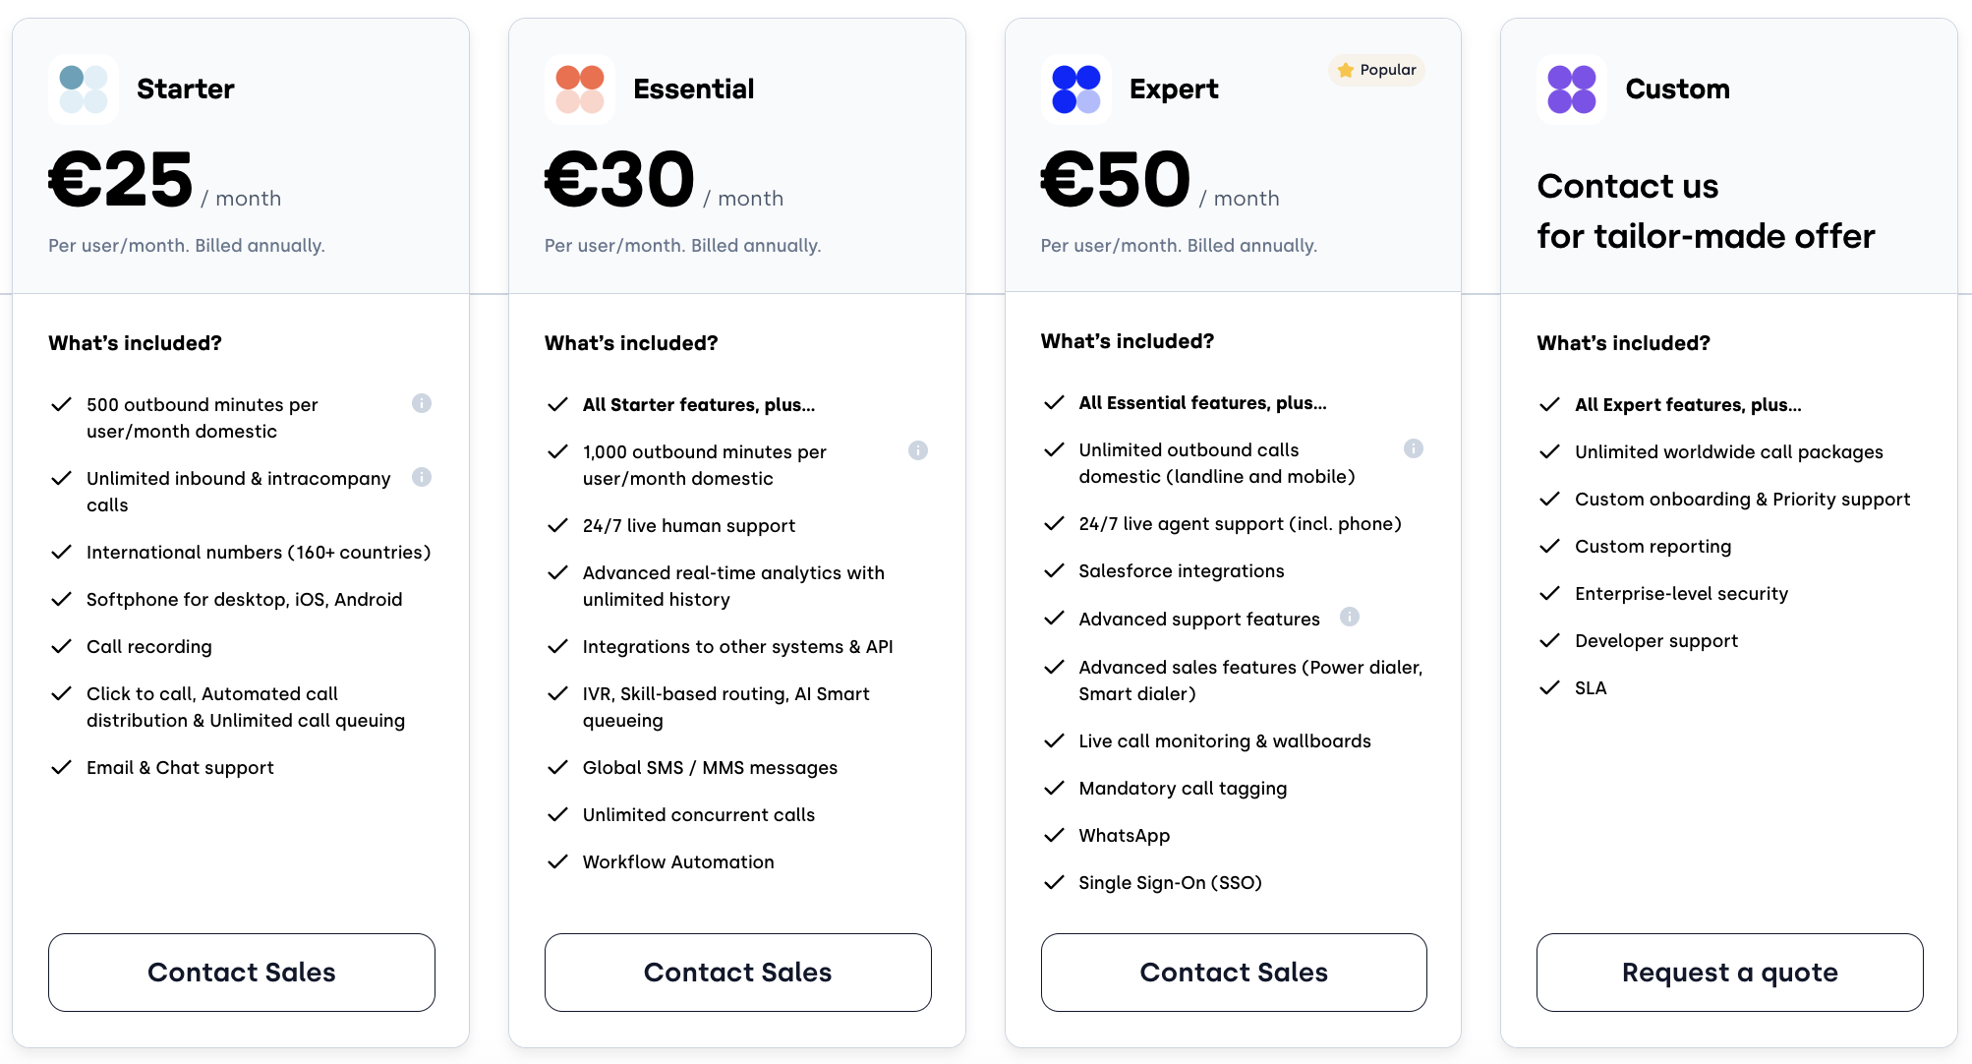
Task: Open info tooltip beside Advanced support features
Action: pyautogui.click(x=1350, y=618)
